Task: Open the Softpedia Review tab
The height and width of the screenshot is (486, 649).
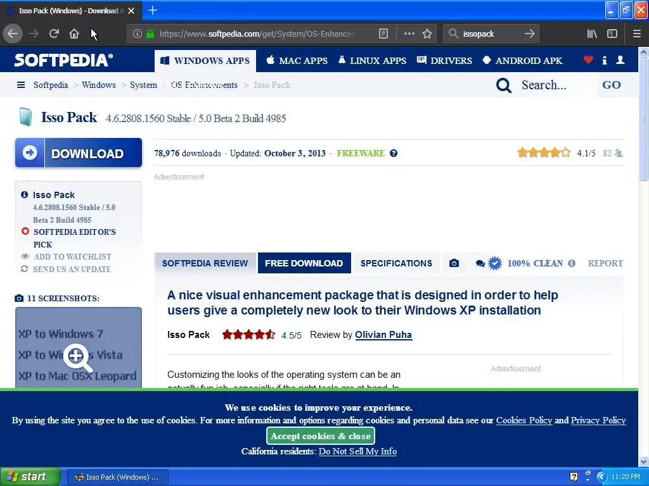Action: click(205, 263)
